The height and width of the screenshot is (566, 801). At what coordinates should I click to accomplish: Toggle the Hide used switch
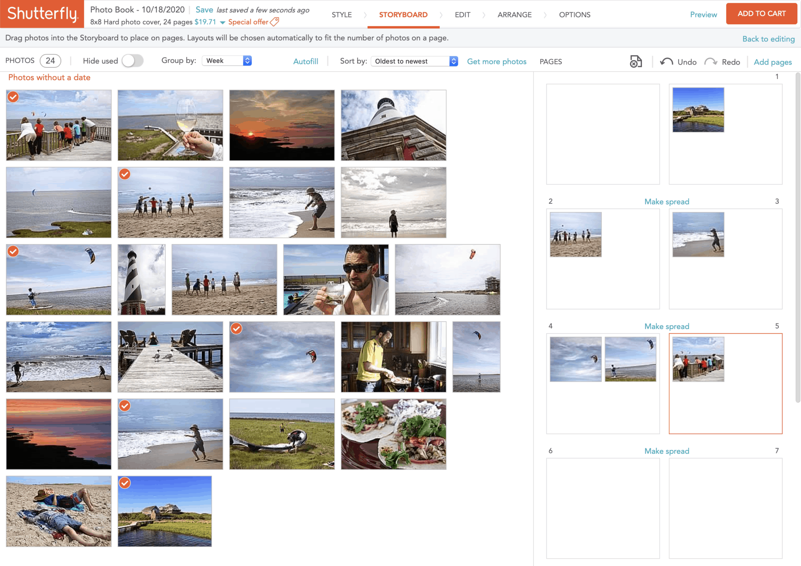click(x=133, y=61)
